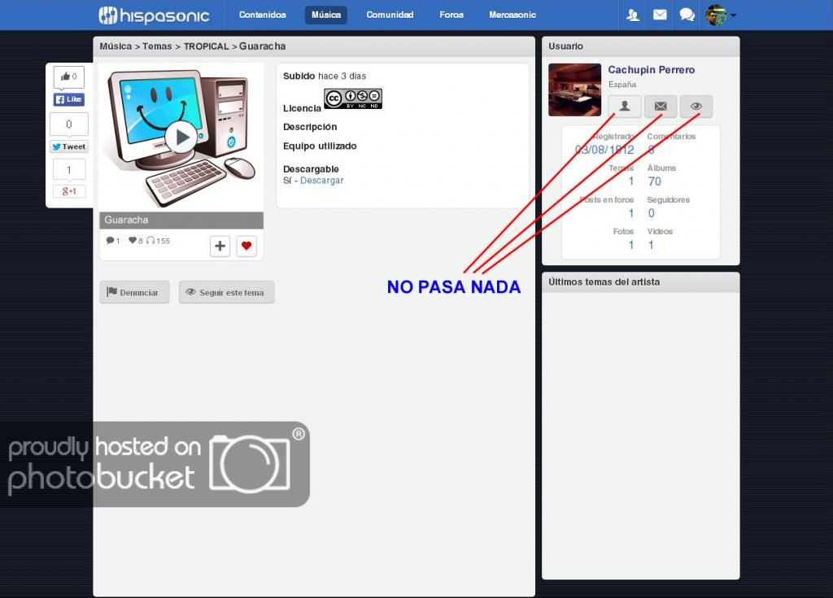Click the Guaracha track title bar
The height and width of the screenshot is (598, 833).
tap(181, 220)
